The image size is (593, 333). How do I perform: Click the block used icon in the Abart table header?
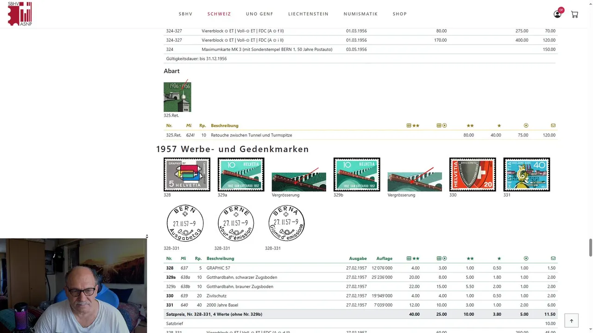[442, 125]
